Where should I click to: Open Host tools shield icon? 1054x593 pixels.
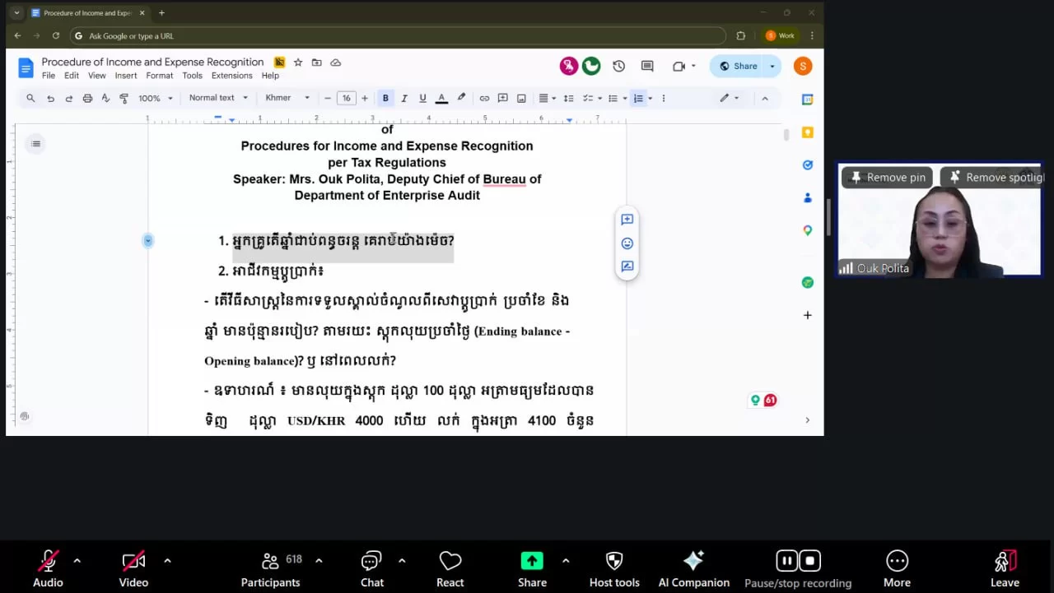613,562
